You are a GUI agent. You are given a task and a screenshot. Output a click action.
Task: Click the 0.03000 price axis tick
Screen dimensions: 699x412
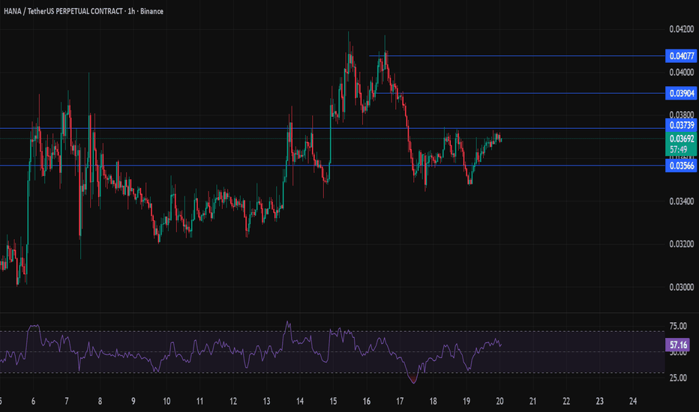pos(682,287)
